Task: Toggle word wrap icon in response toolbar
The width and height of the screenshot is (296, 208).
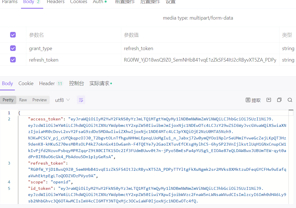Action: pos(81,100)
